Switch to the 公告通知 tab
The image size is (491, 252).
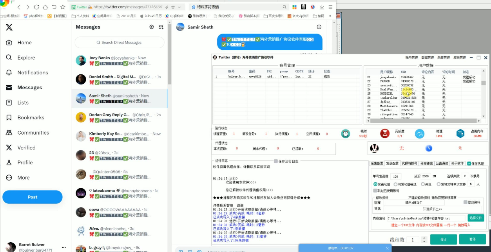(442, 164)
